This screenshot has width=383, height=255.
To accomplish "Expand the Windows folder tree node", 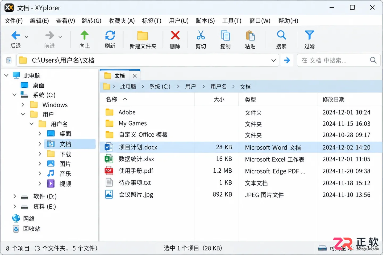I will click(x=23, y=105).
